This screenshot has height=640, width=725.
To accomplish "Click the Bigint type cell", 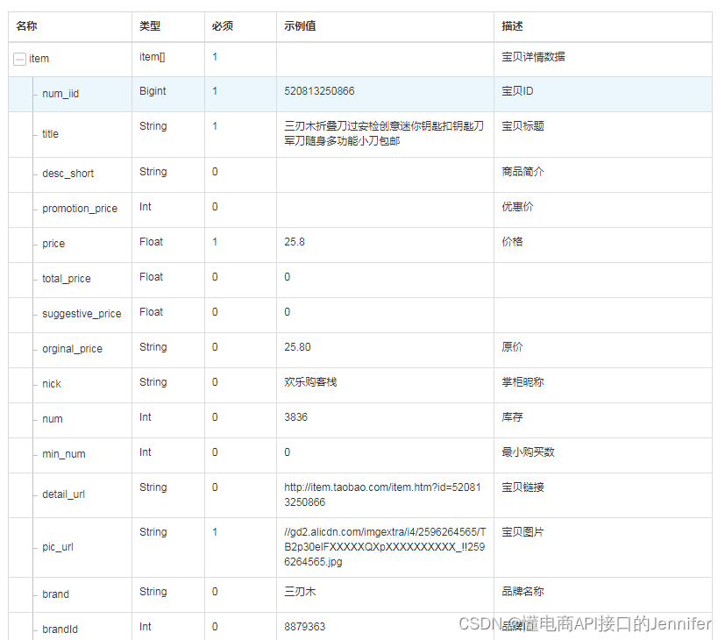I will (153, 91).
